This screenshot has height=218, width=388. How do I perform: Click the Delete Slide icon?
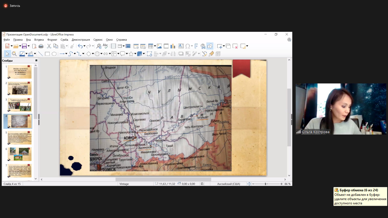[x=235, y=46]
